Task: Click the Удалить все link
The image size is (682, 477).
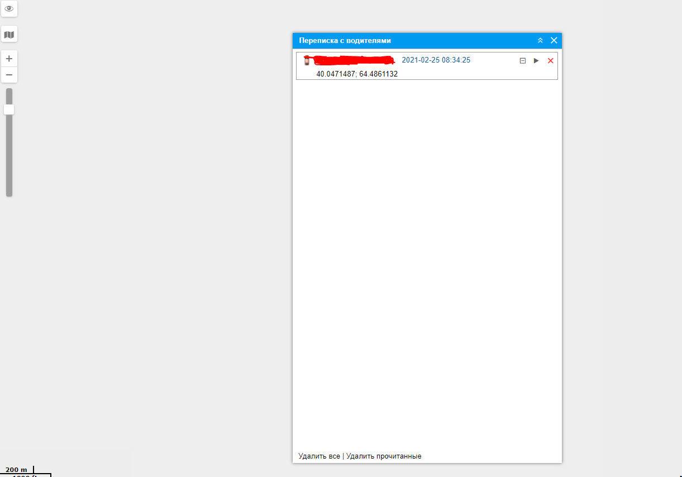Action: (319, 456)
